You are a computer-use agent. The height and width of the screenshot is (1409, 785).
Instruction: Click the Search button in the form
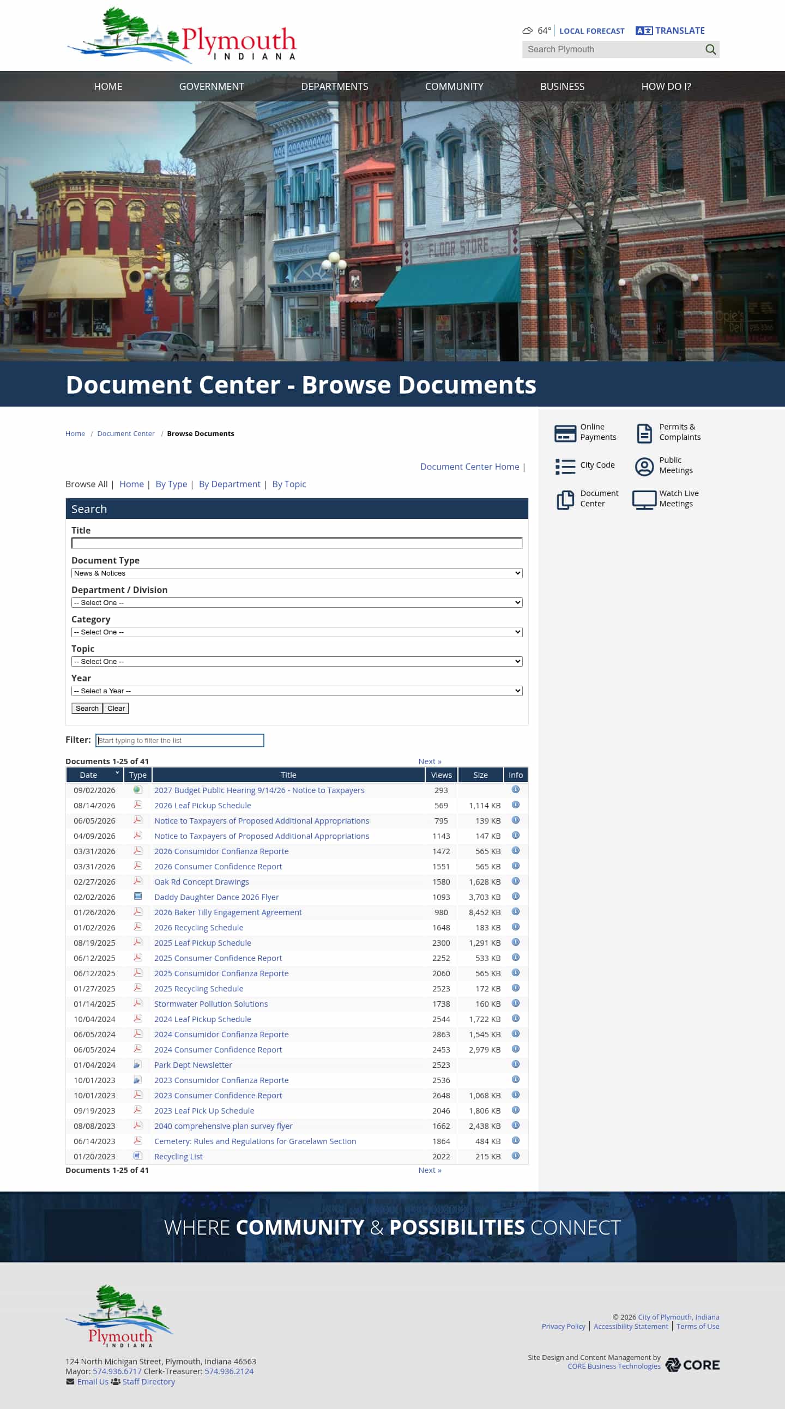[x=87, y=708]
